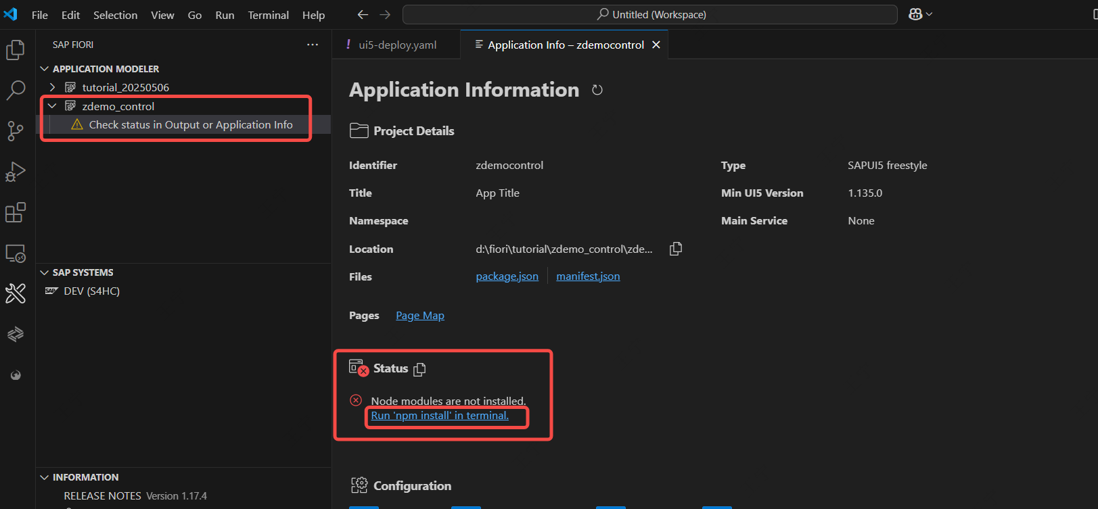
Task: Copy the Status details
Action: (419, 369)
